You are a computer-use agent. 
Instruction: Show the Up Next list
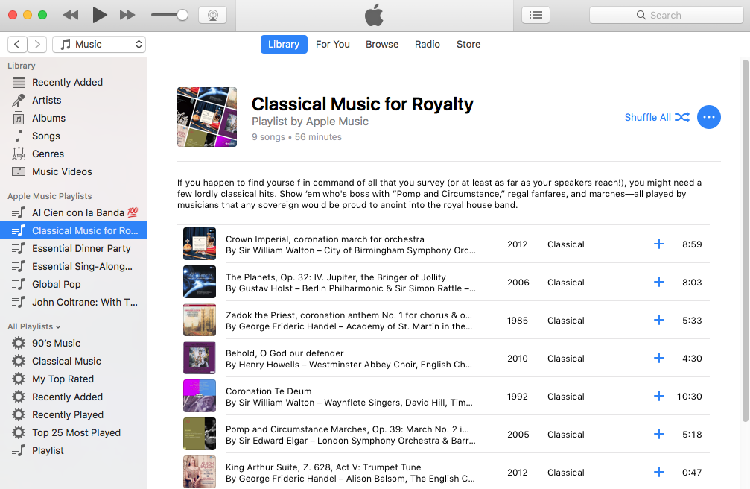536,15
